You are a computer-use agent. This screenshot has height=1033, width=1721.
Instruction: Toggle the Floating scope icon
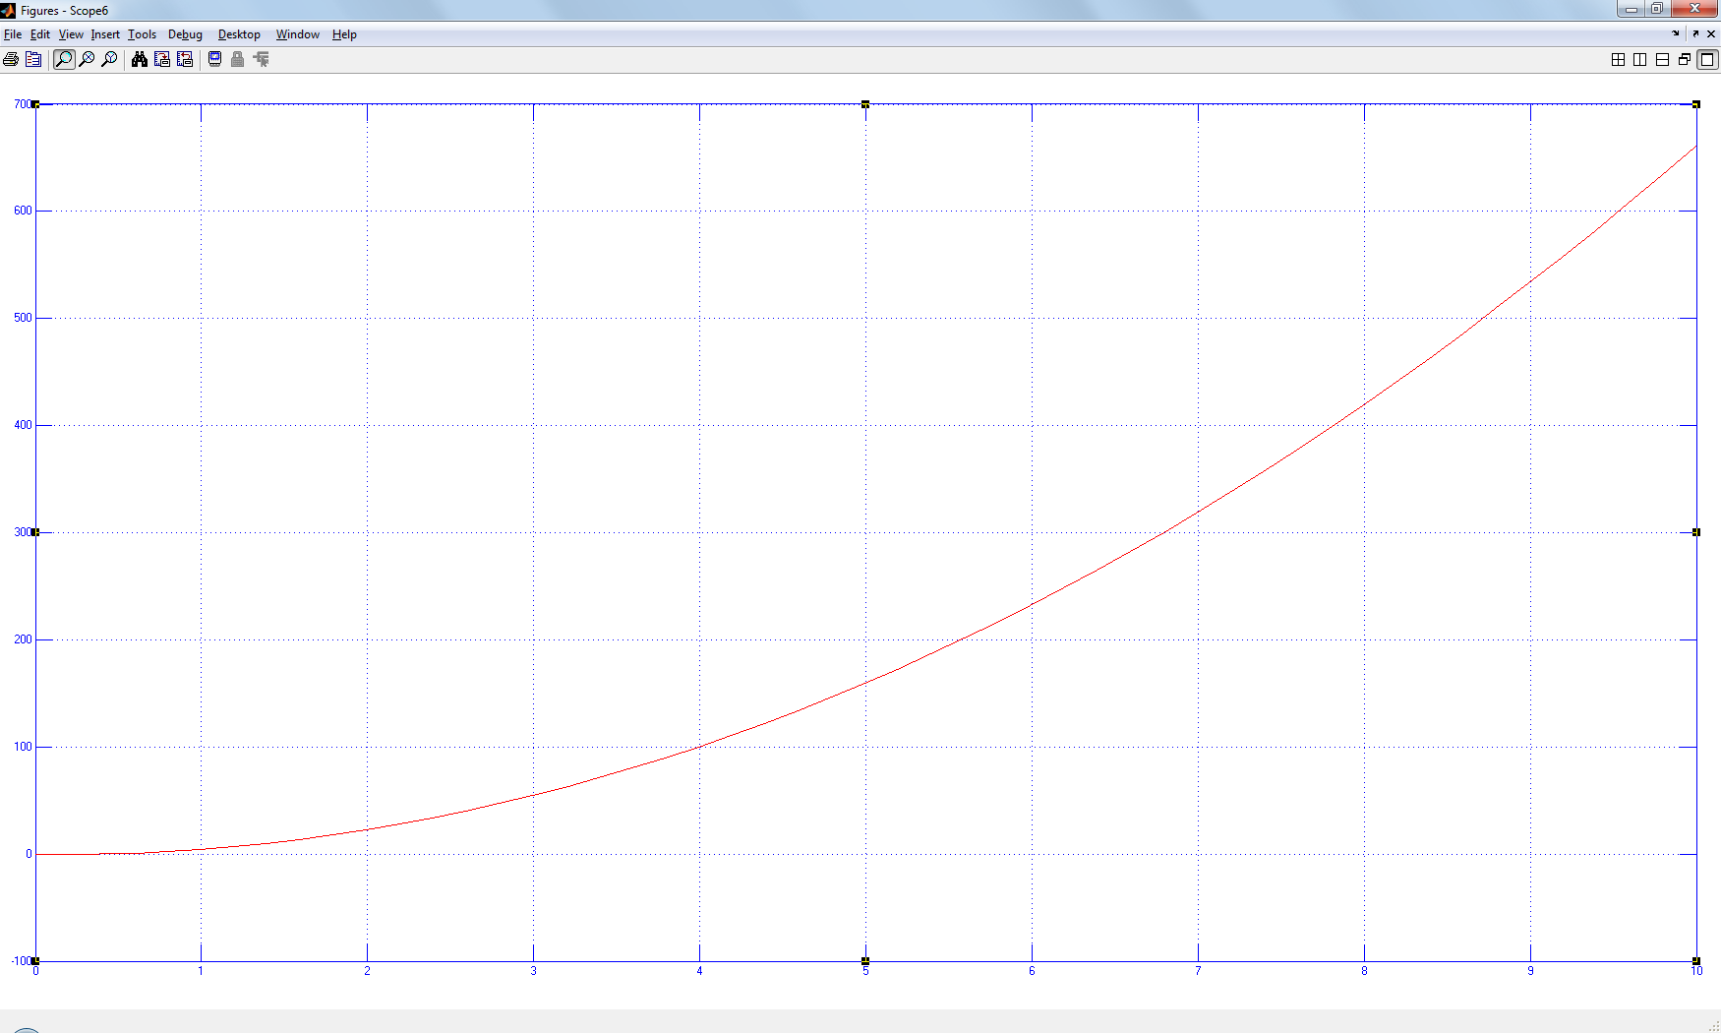coord(214,59)
